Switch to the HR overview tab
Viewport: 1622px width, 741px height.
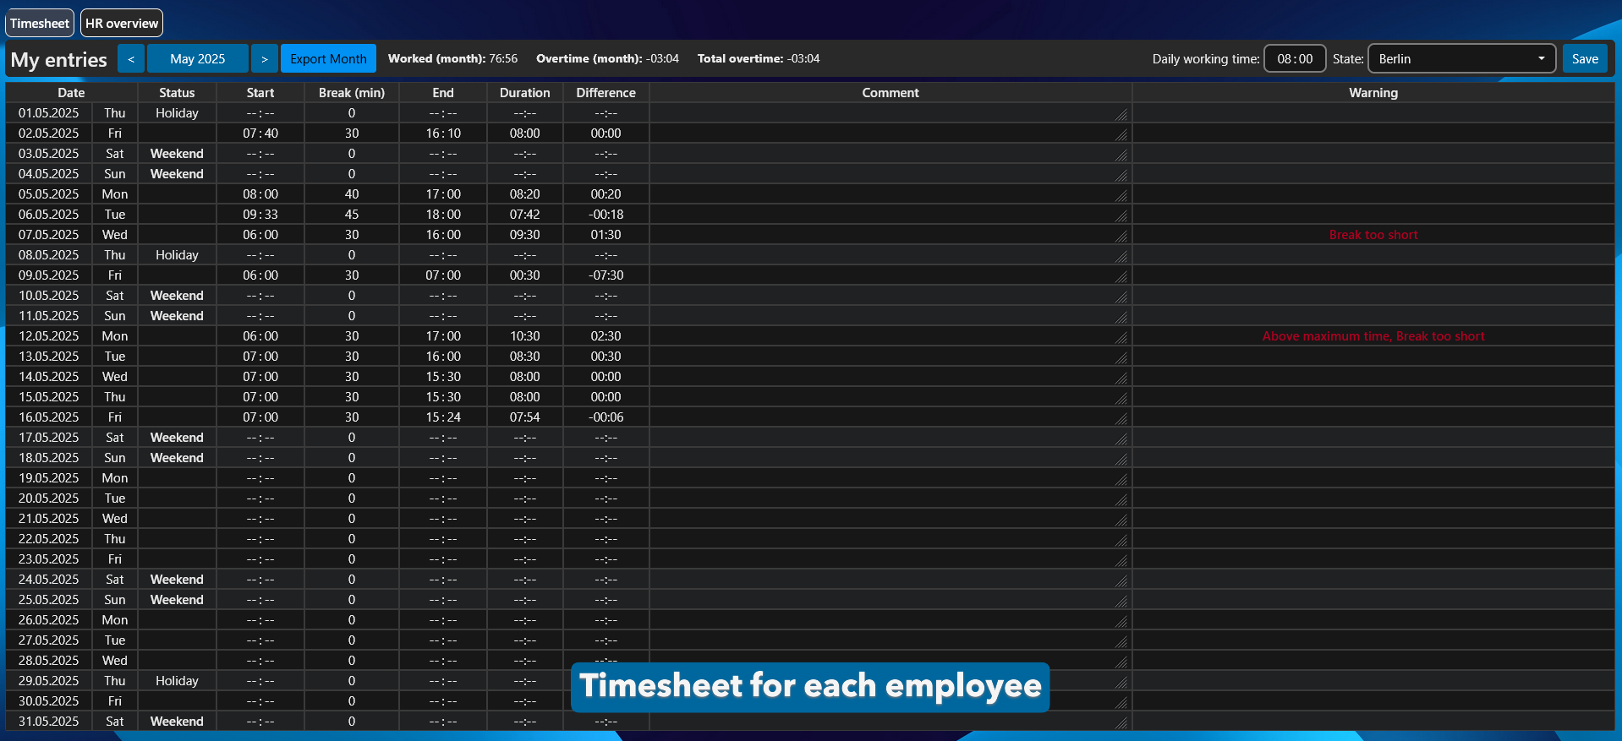[x=122, y=23]
